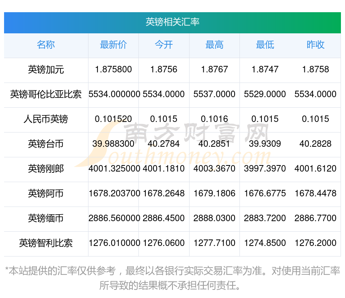Click the open value 1678.2648

(164, 193)
